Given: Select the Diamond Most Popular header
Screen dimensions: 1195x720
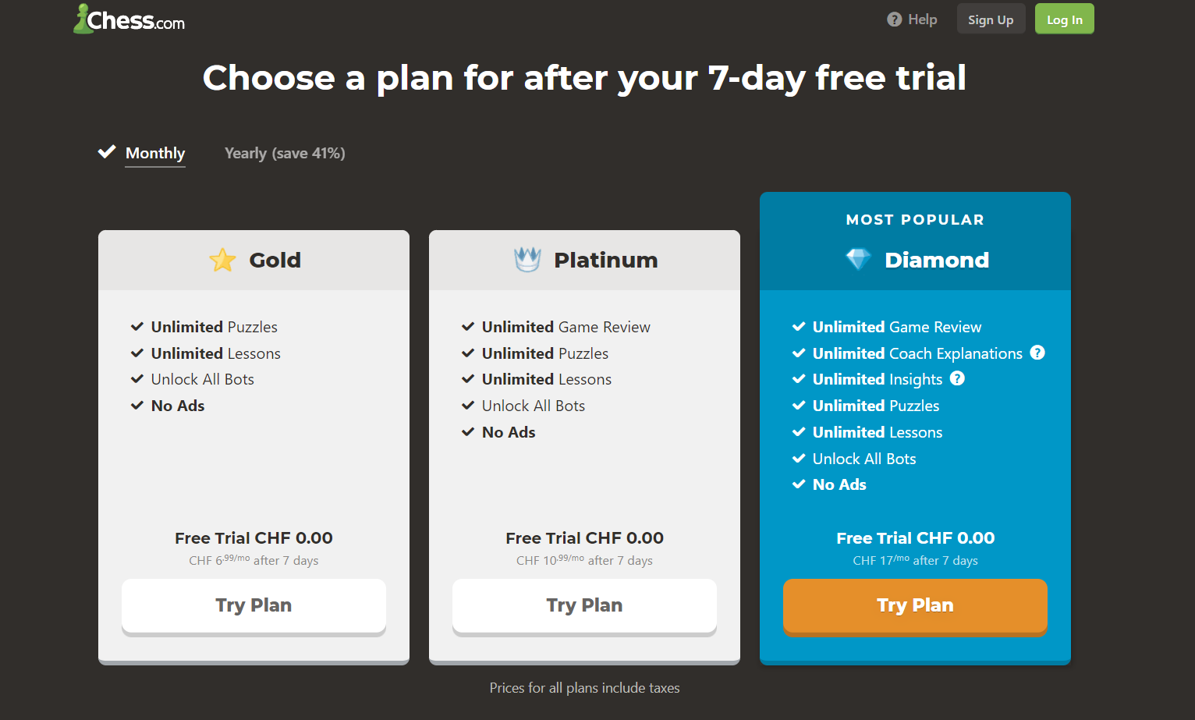Looking at the screenshot, I should click(914, 219).
